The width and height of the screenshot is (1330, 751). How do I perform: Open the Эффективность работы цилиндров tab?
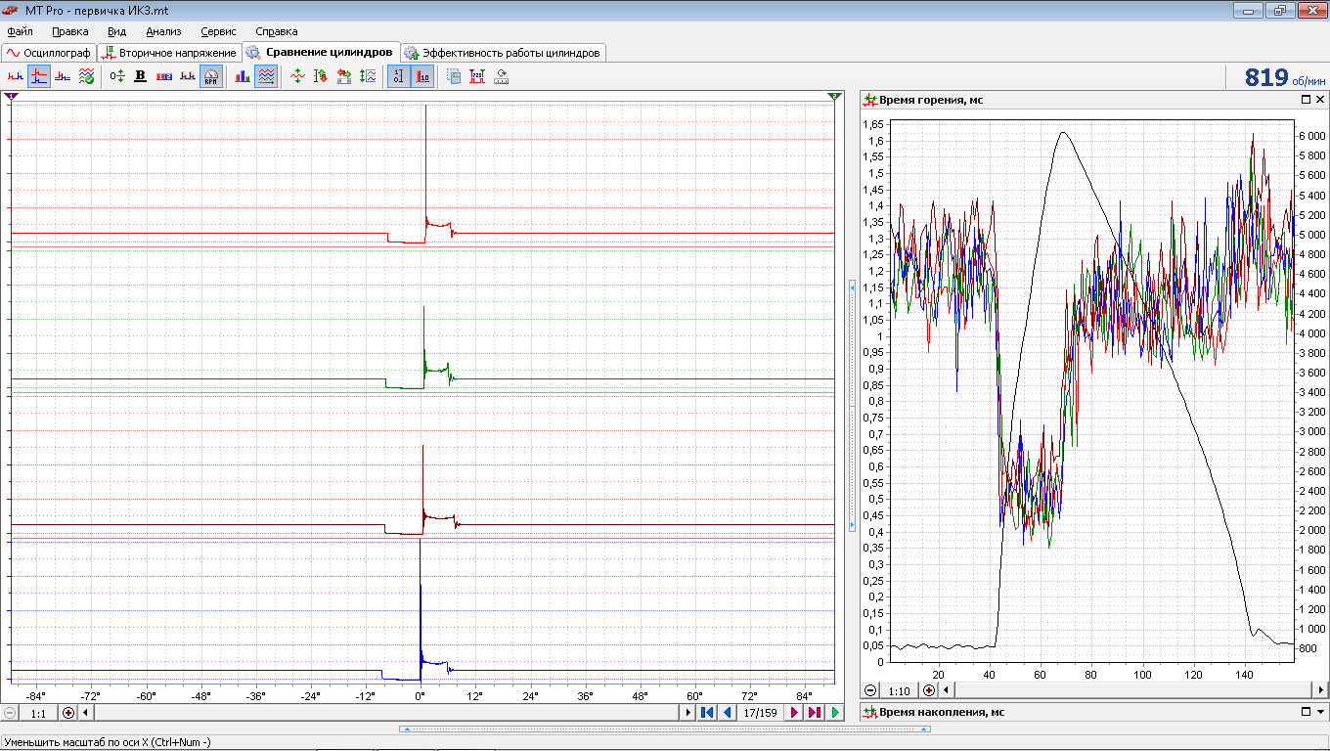click(x=504, y=52)
